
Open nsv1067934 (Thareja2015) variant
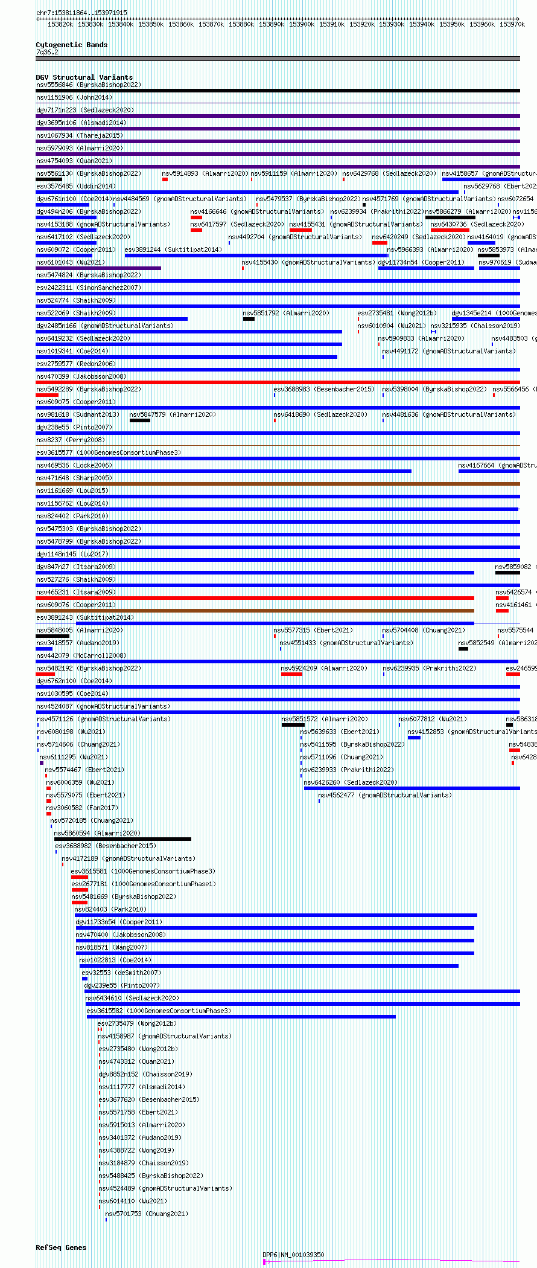tap(80, 135)
